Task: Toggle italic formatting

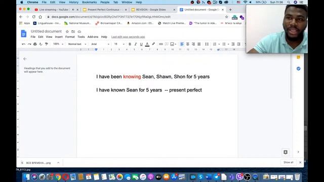Action: (136, 44)
